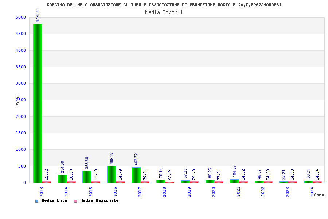Select the national value 34.94
Image resolution: width=328 pixels, height=219 pixels.
point(317,175)
